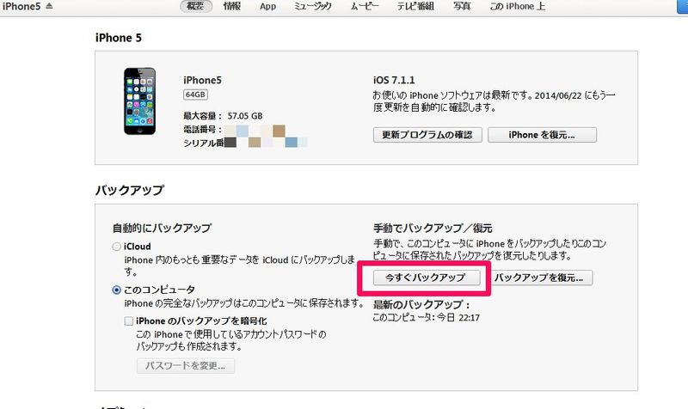Screen dimensions: 688x409
Task: Select the iCloud backup radio button
Action: (x=116, y=247)
